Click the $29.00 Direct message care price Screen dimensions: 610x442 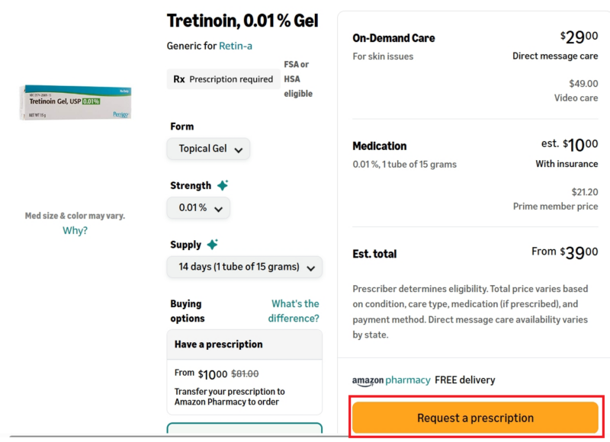tap(579, 37)
